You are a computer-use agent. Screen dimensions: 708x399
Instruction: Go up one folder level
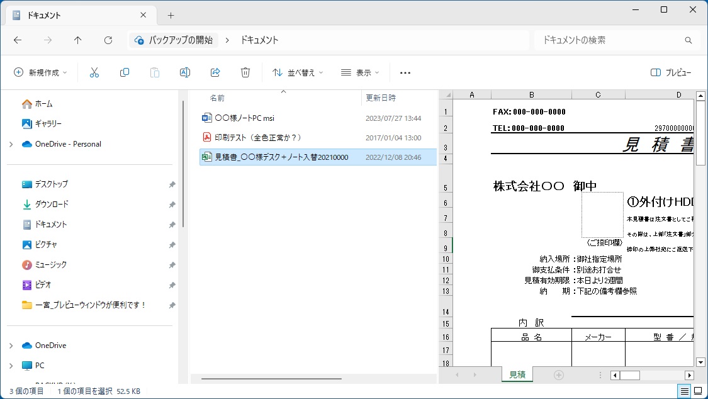coord(78,40)
